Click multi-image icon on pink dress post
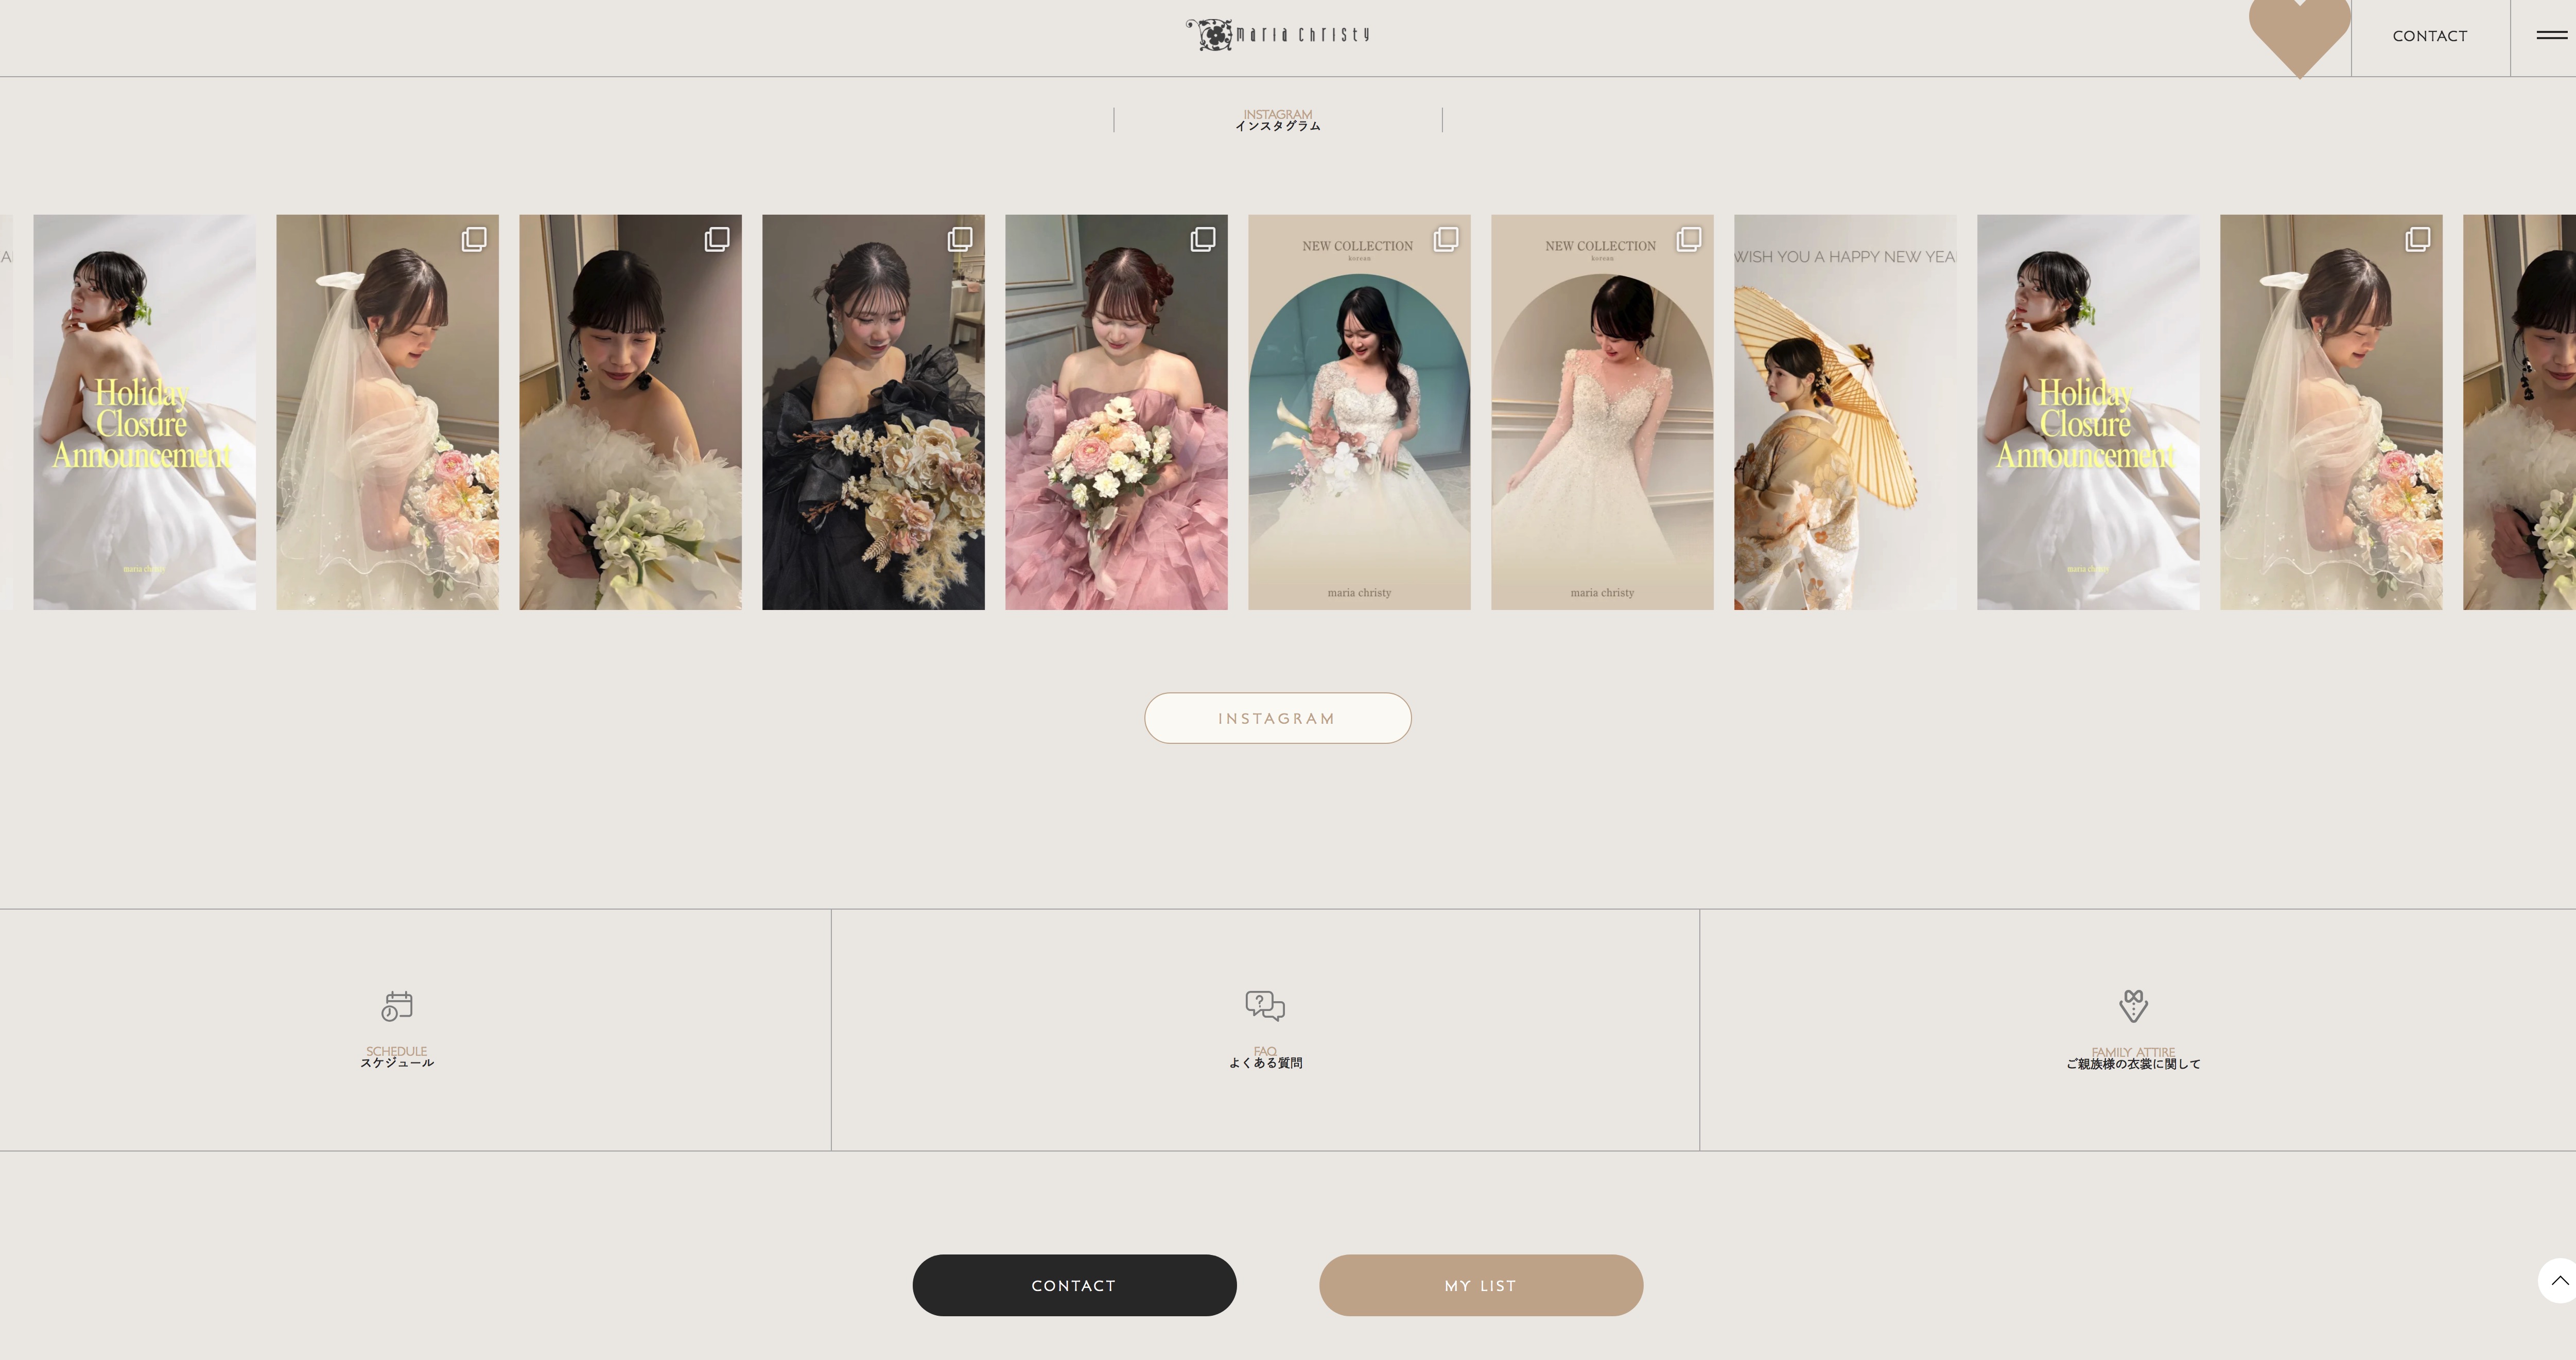Viewport: 2576px width, 1360px height. [1203, 238]
